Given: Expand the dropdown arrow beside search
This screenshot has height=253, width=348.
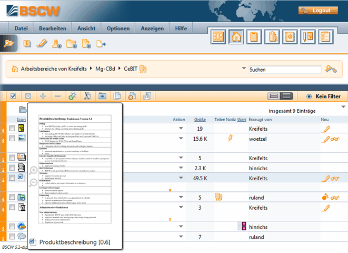Looking at the screenshot, I should pyautogui.click(x=244, y=68).
